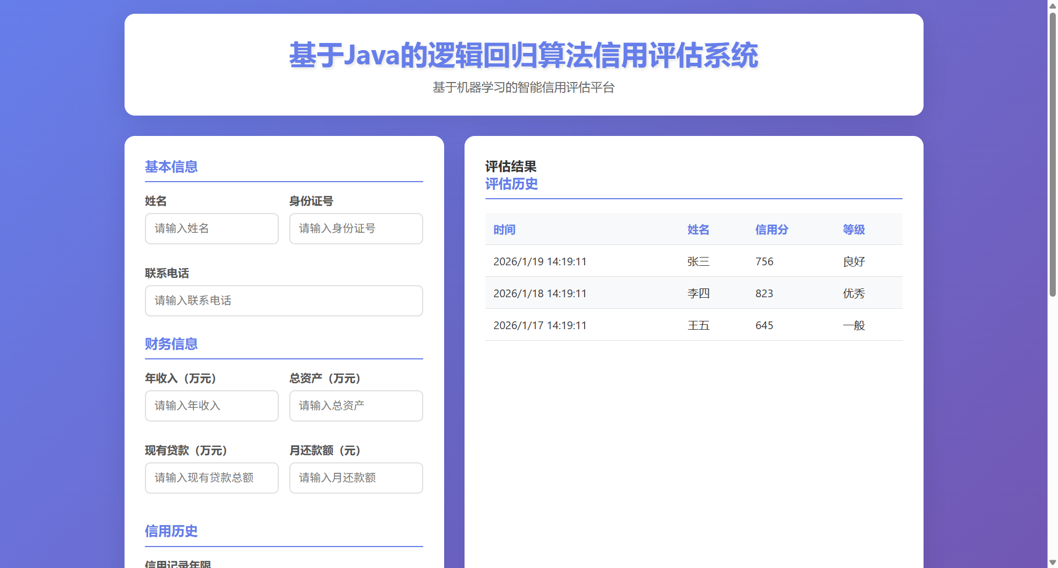Click the 时间 column header
1058x568 pixels.
pos(504,230)
